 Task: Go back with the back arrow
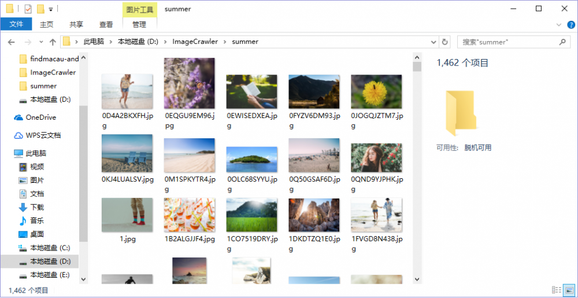(11, 42)
